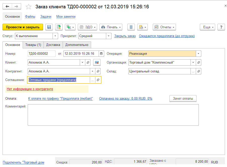This screenshot has width=227, height=167.
Task: Click the card icon next to Клиент
Action: tap(97, 62)
